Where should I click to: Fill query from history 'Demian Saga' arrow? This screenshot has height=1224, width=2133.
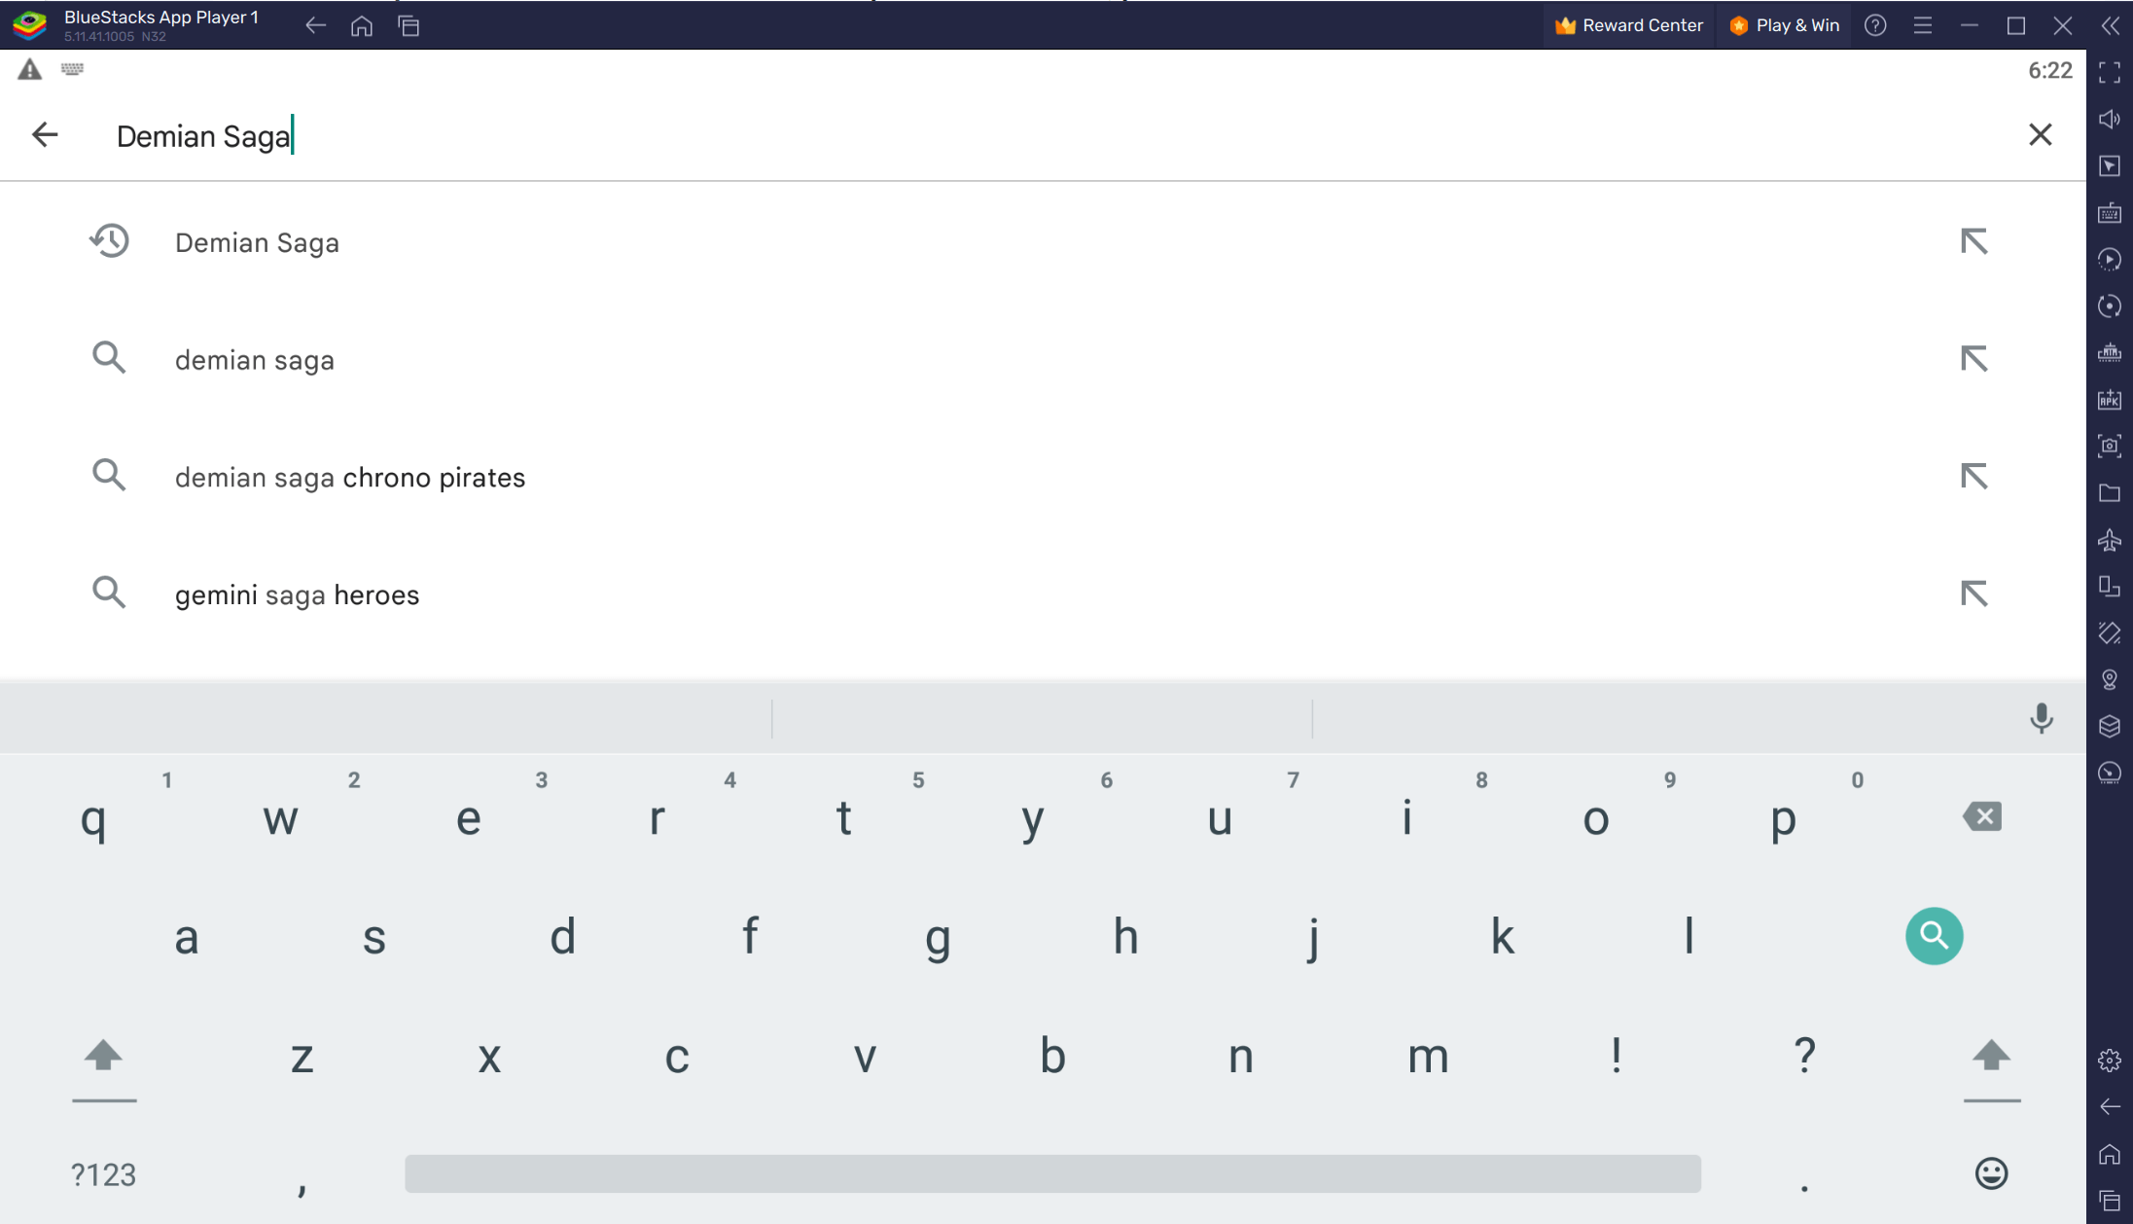(1973, 241)
